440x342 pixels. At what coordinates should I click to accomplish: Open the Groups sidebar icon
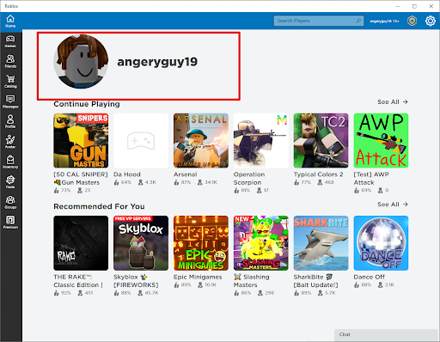point(10,202)
